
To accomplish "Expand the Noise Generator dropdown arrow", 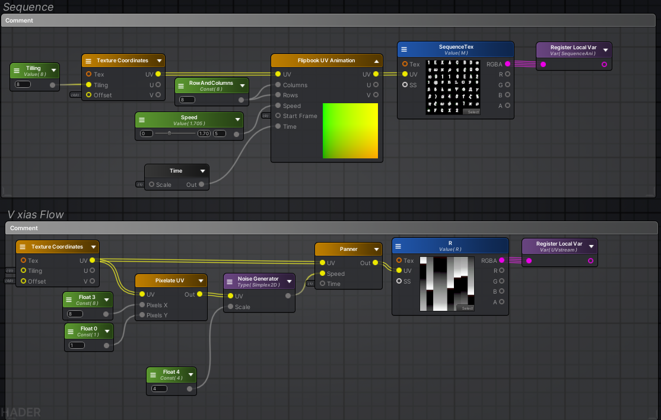I will click(x=289, y=281).
